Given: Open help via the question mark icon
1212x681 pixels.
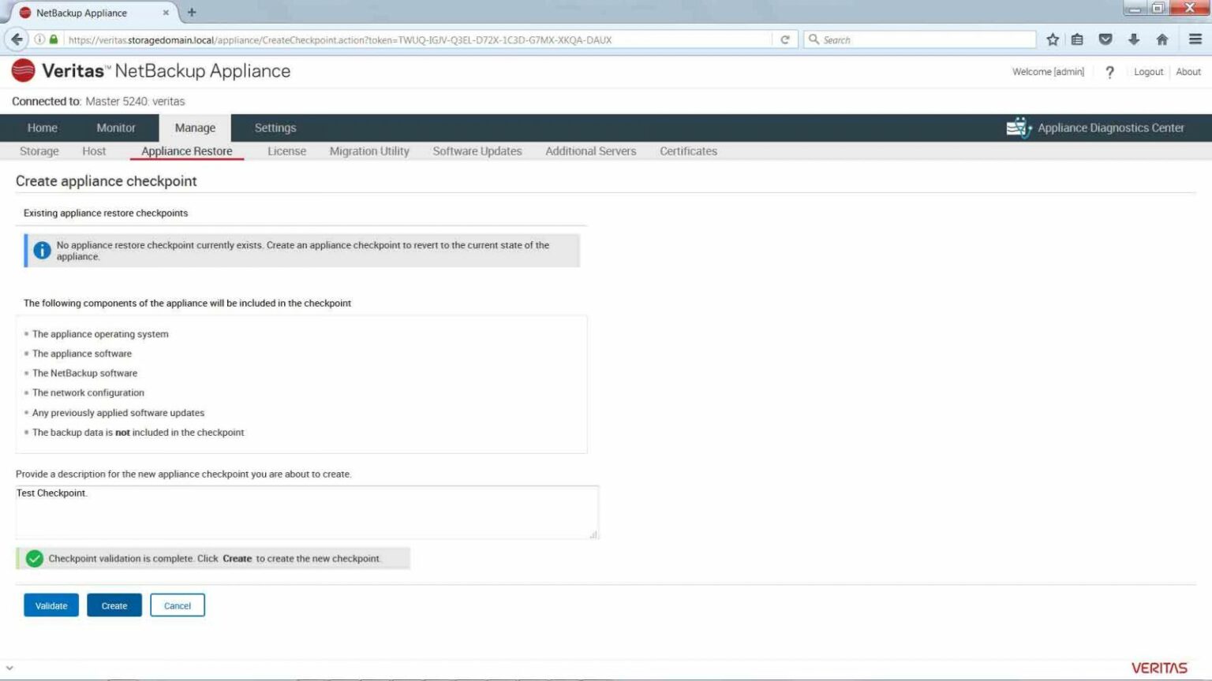Looking at the screenshot, I should point(1109,72).
